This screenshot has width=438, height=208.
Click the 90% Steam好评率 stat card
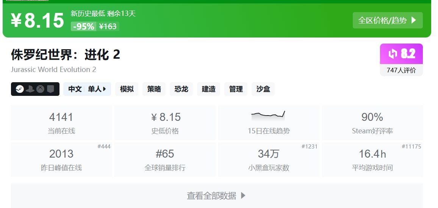(372, 123)
